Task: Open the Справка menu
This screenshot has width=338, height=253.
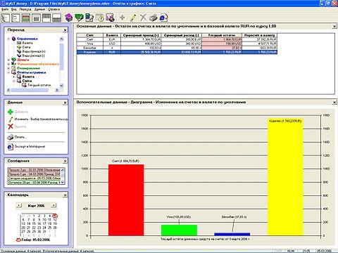Action: [54, 9]
